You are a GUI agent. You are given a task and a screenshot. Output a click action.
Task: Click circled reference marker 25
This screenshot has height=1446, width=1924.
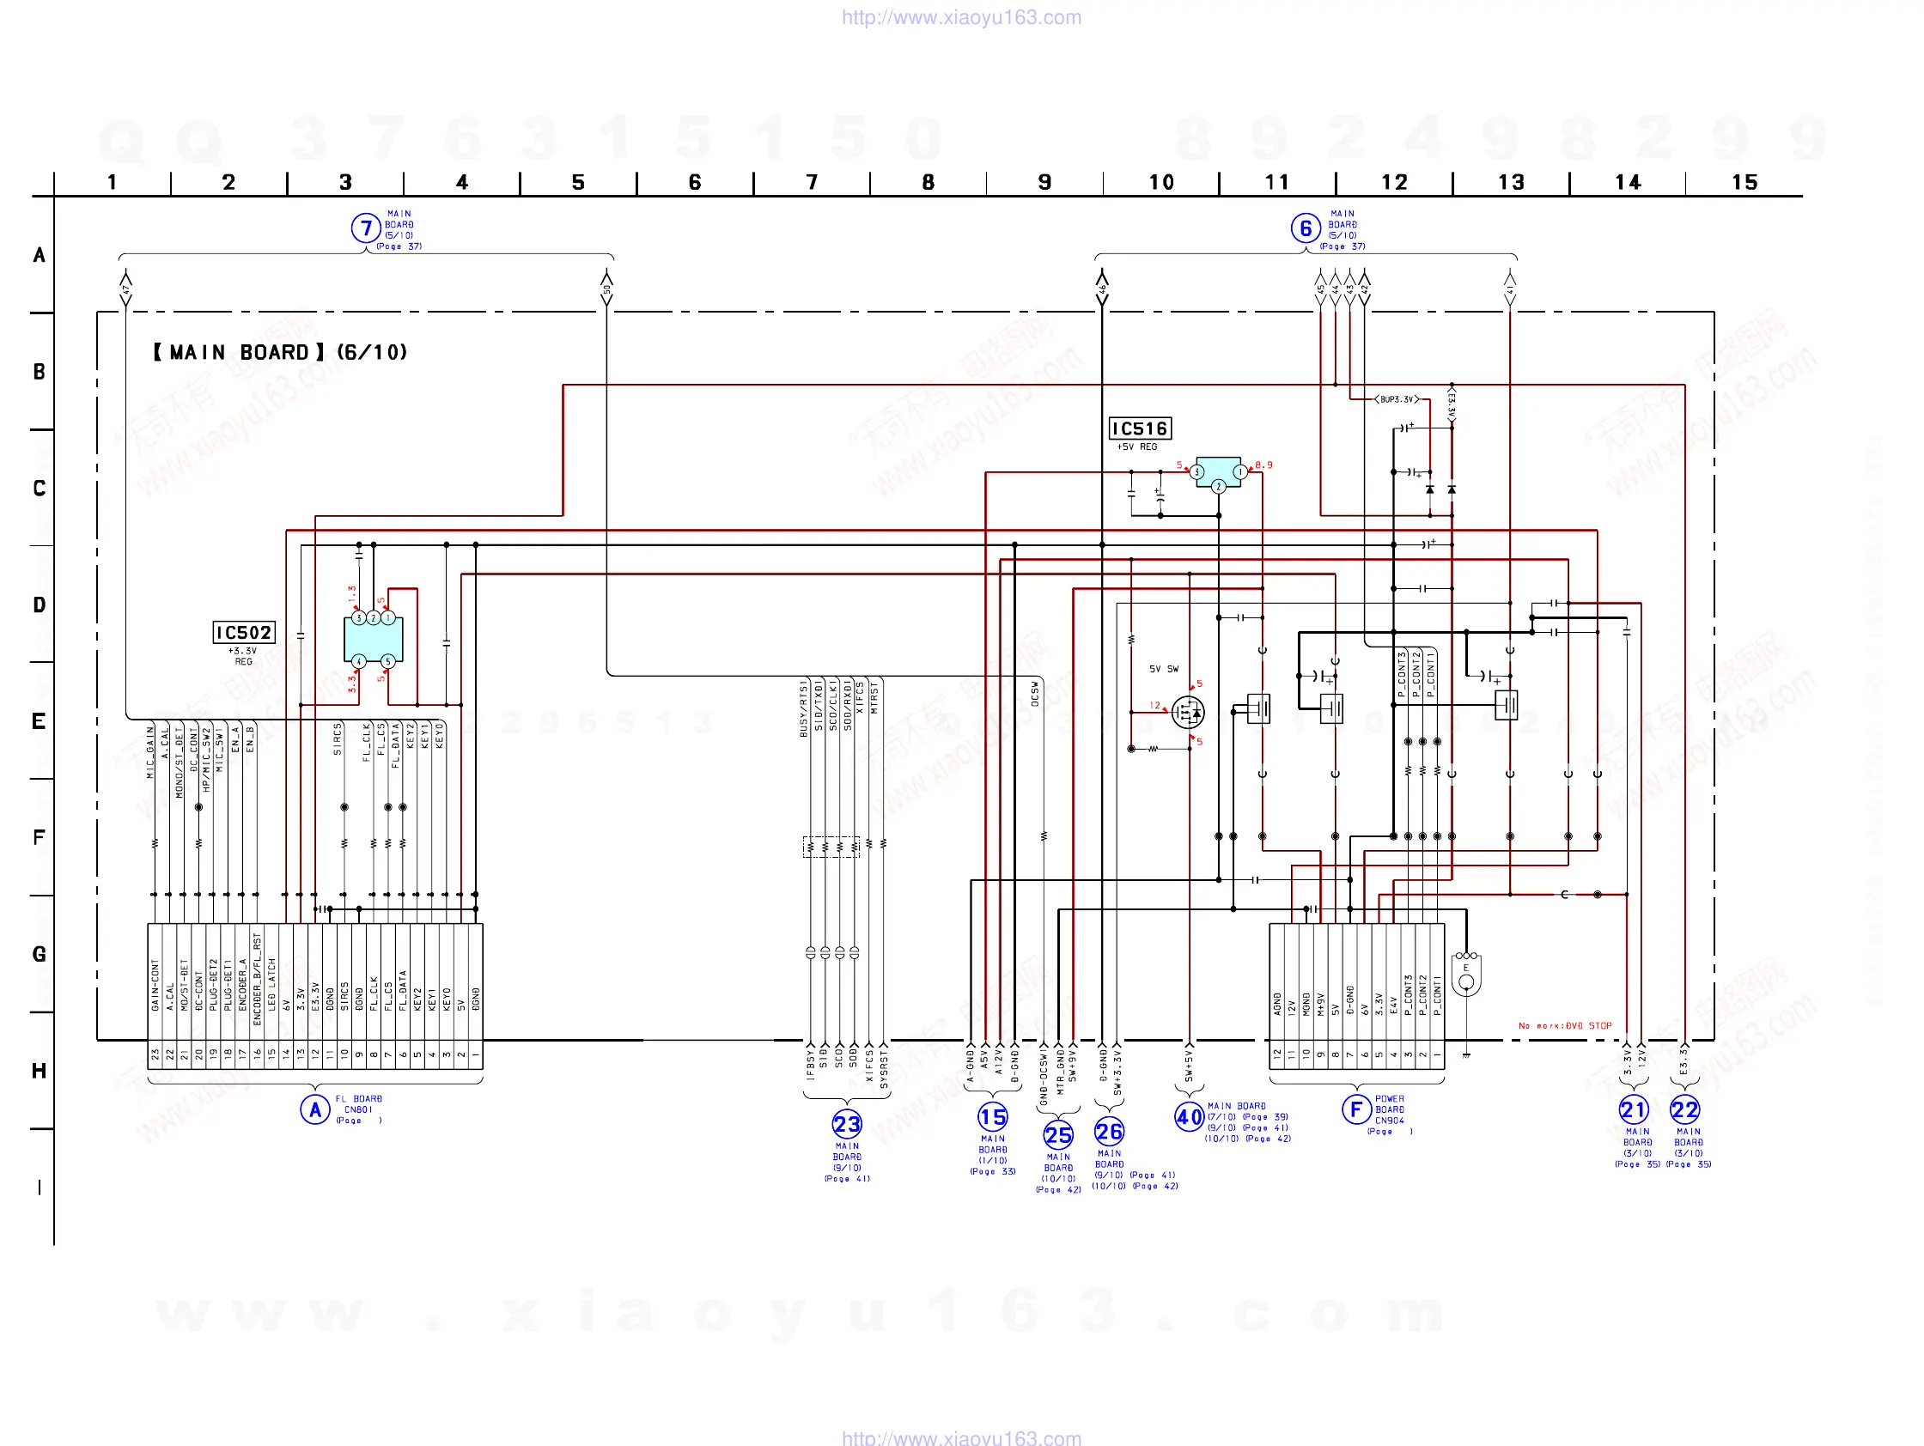pos(1057,1134)
